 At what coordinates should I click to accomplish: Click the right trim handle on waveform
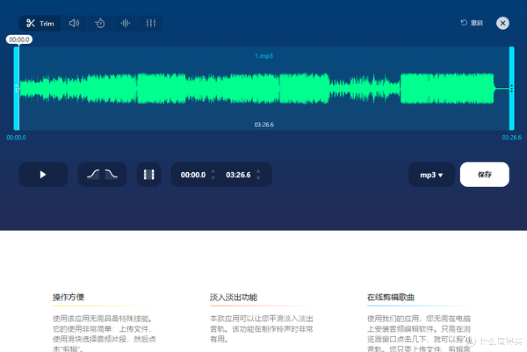(x=511, y=88)
